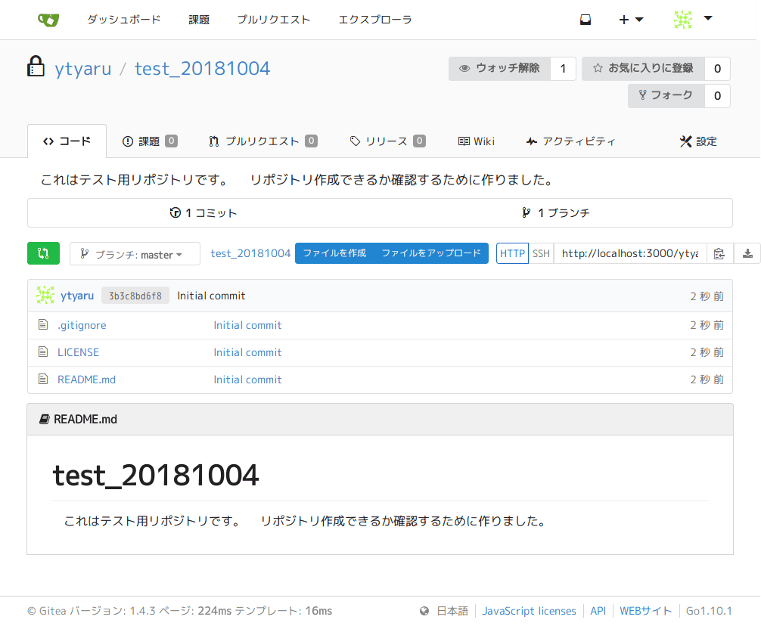This screenshot has width=761, height=626.
Task: Switch to the Wiki tab
Action: [476, 141]
